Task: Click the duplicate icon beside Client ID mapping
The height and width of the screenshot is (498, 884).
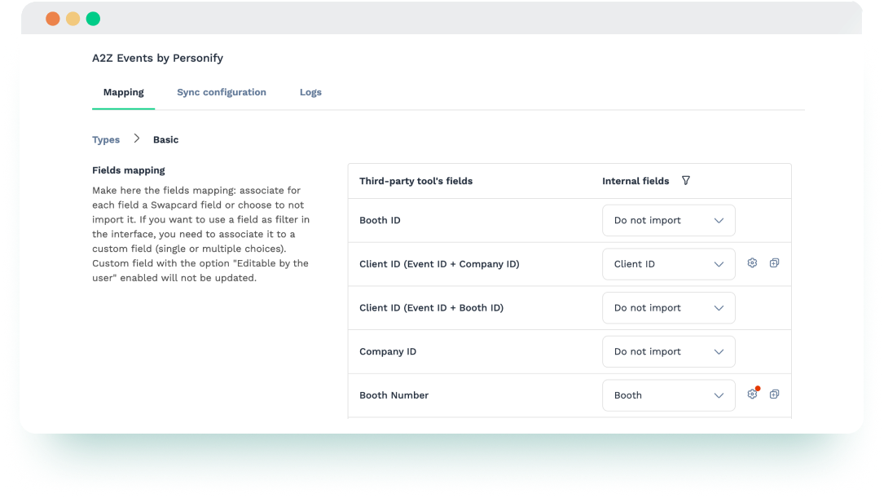Action: click(x=774, y=263)
